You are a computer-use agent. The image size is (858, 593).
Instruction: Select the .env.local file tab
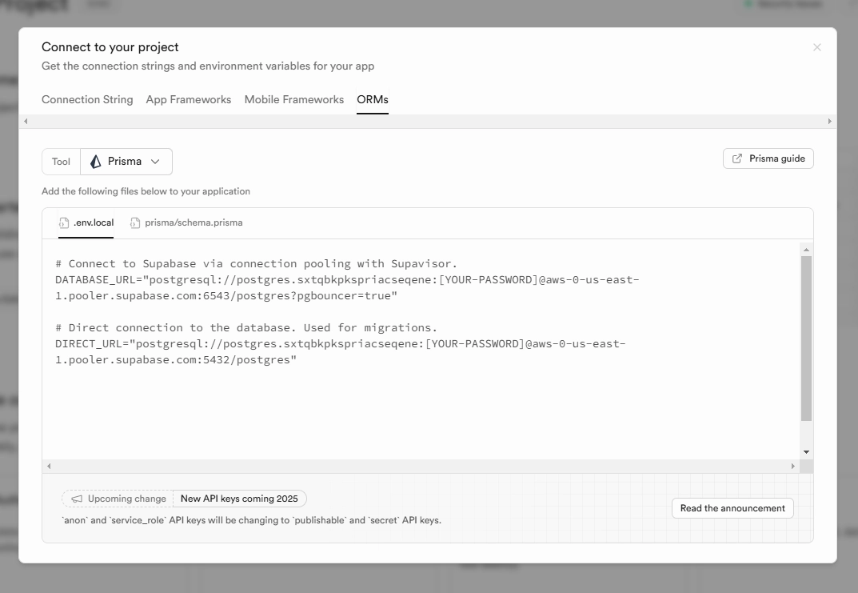[x=86, y=222]
